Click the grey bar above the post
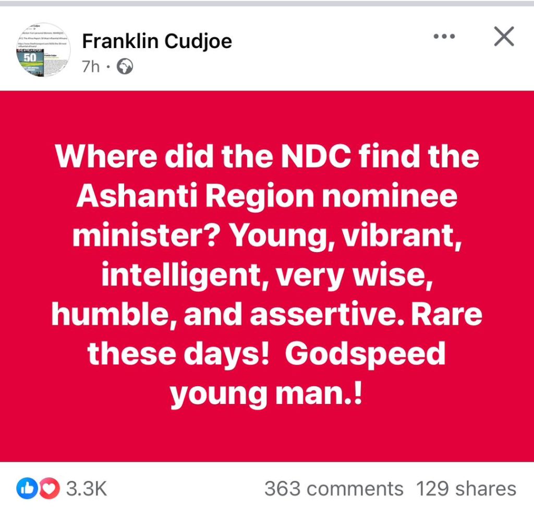 click(x=267, y=4)
